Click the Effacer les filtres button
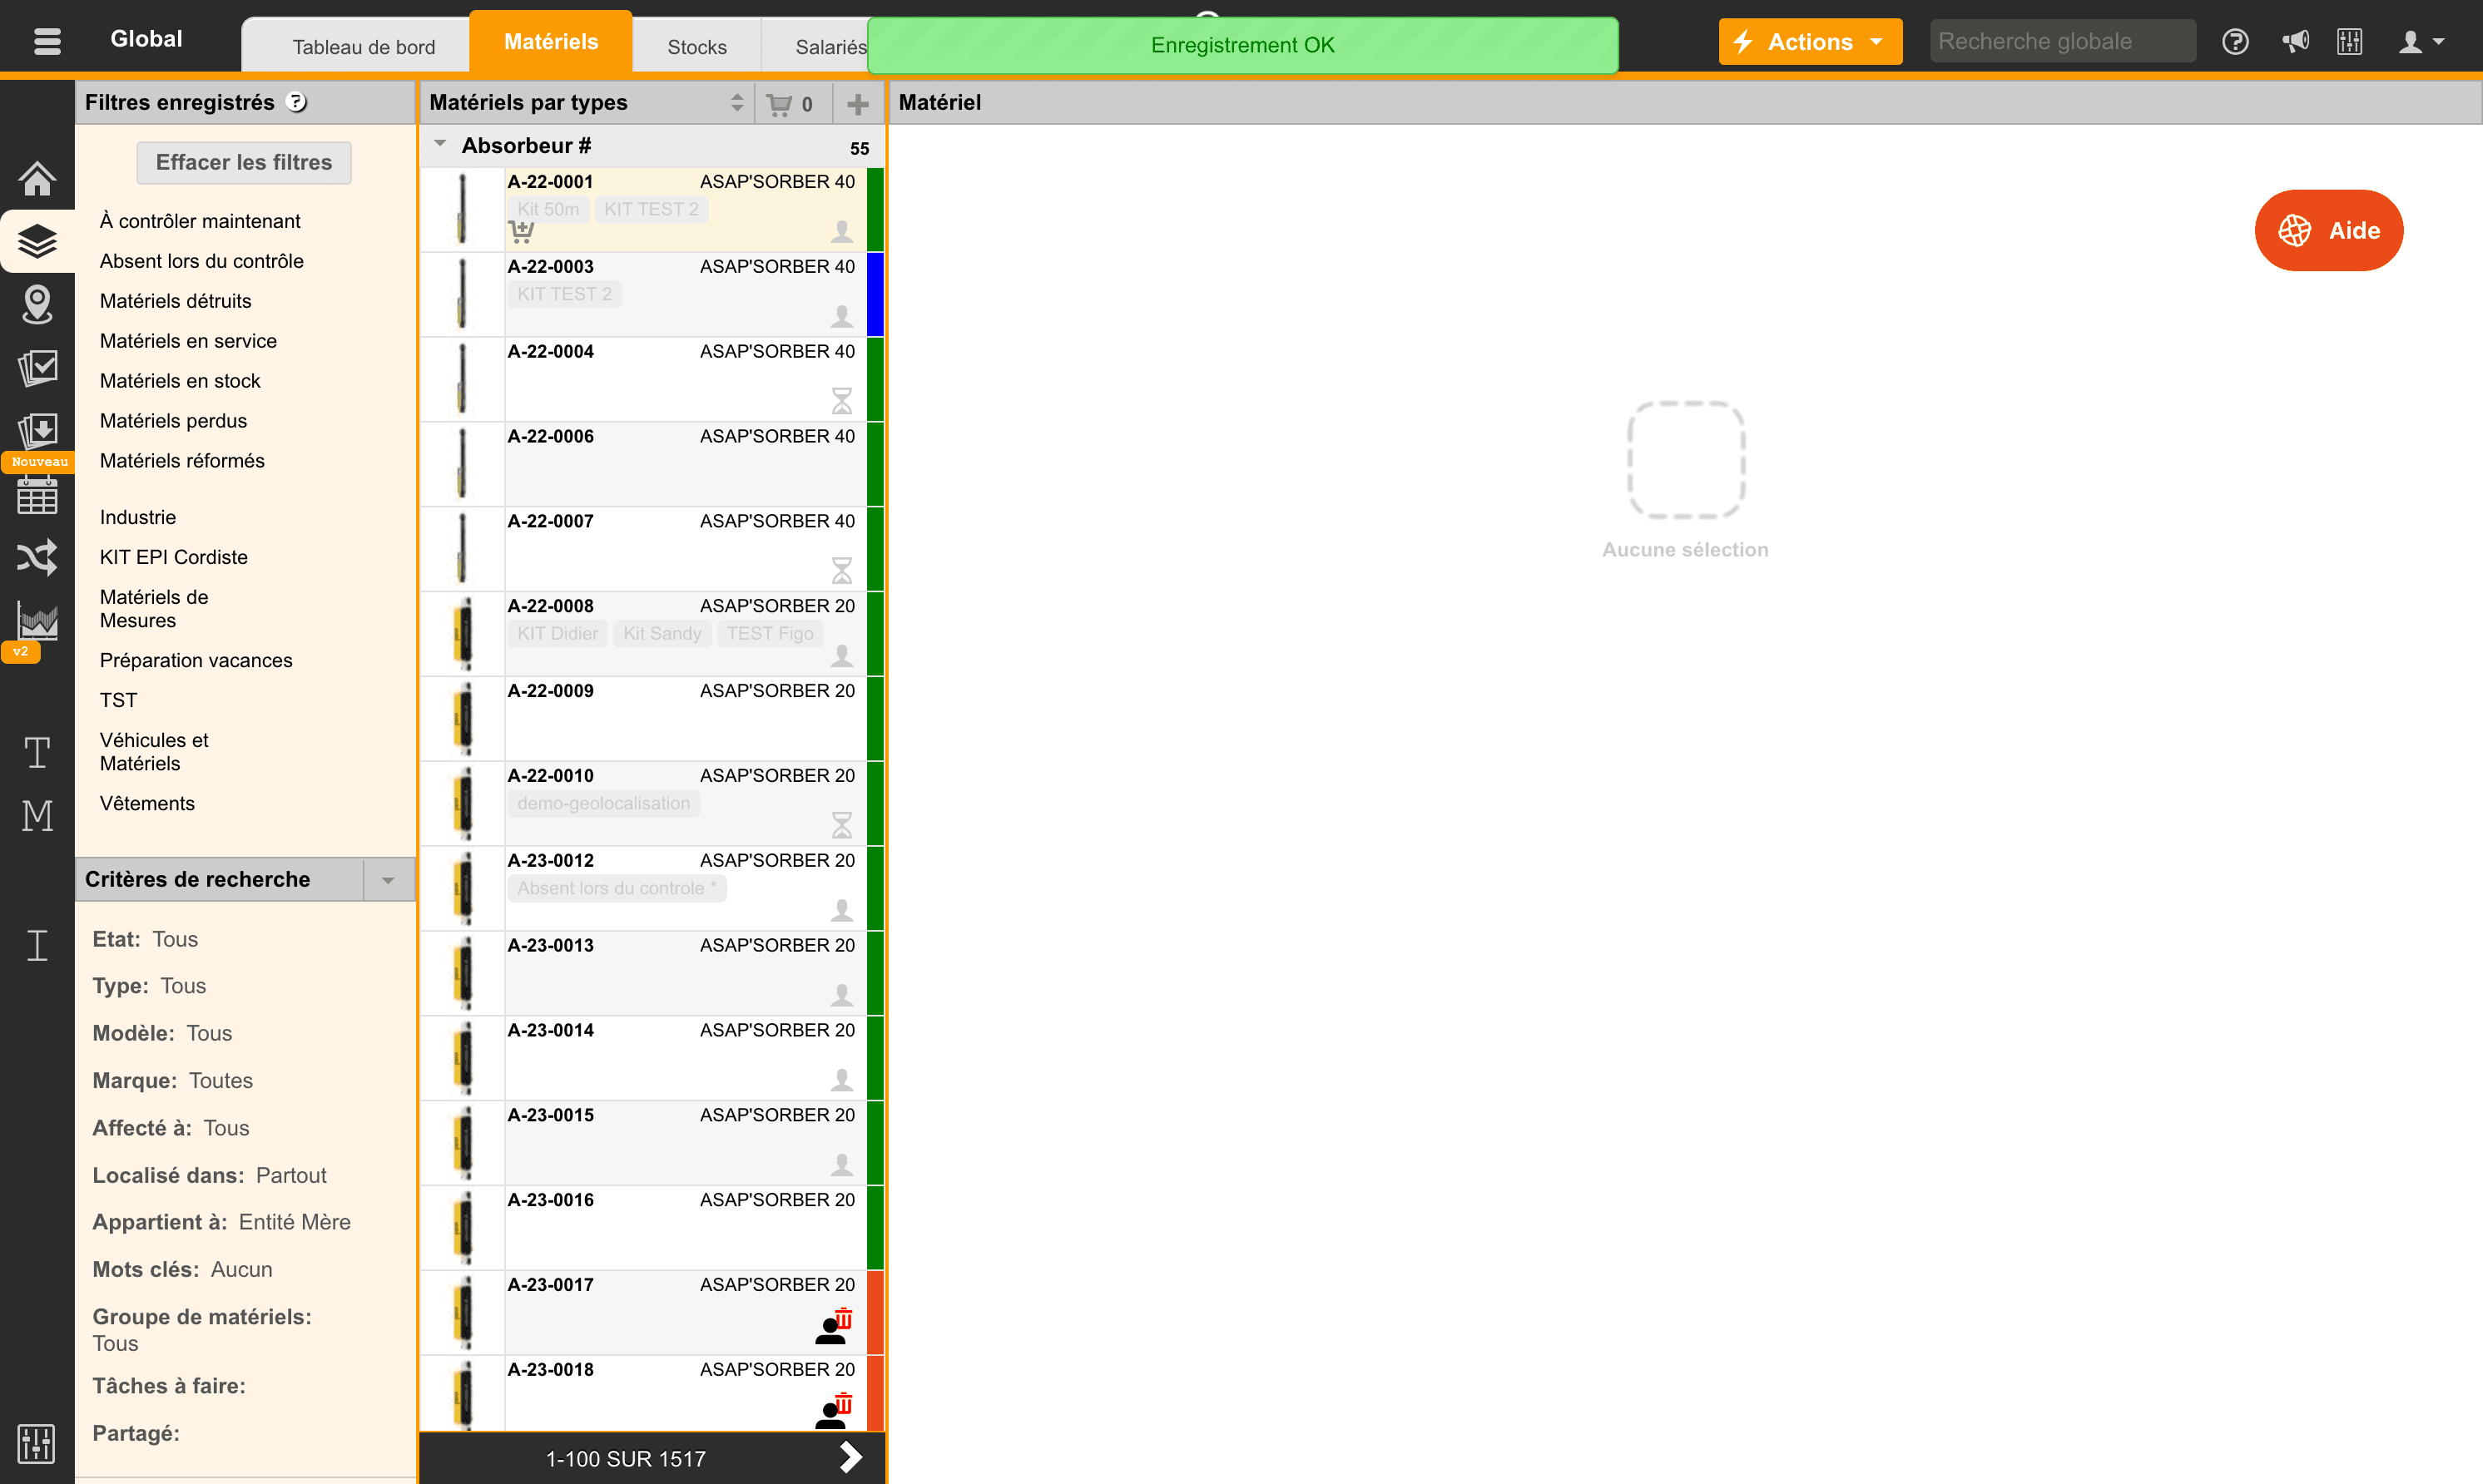Image resolution: width=2483 pixels, height=1484 pixels. [x=244, y=162]
